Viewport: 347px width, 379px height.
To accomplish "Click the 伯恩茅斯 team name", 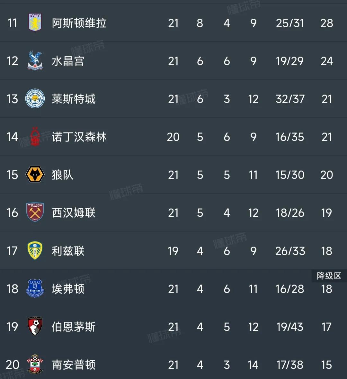I will [74, 327].
